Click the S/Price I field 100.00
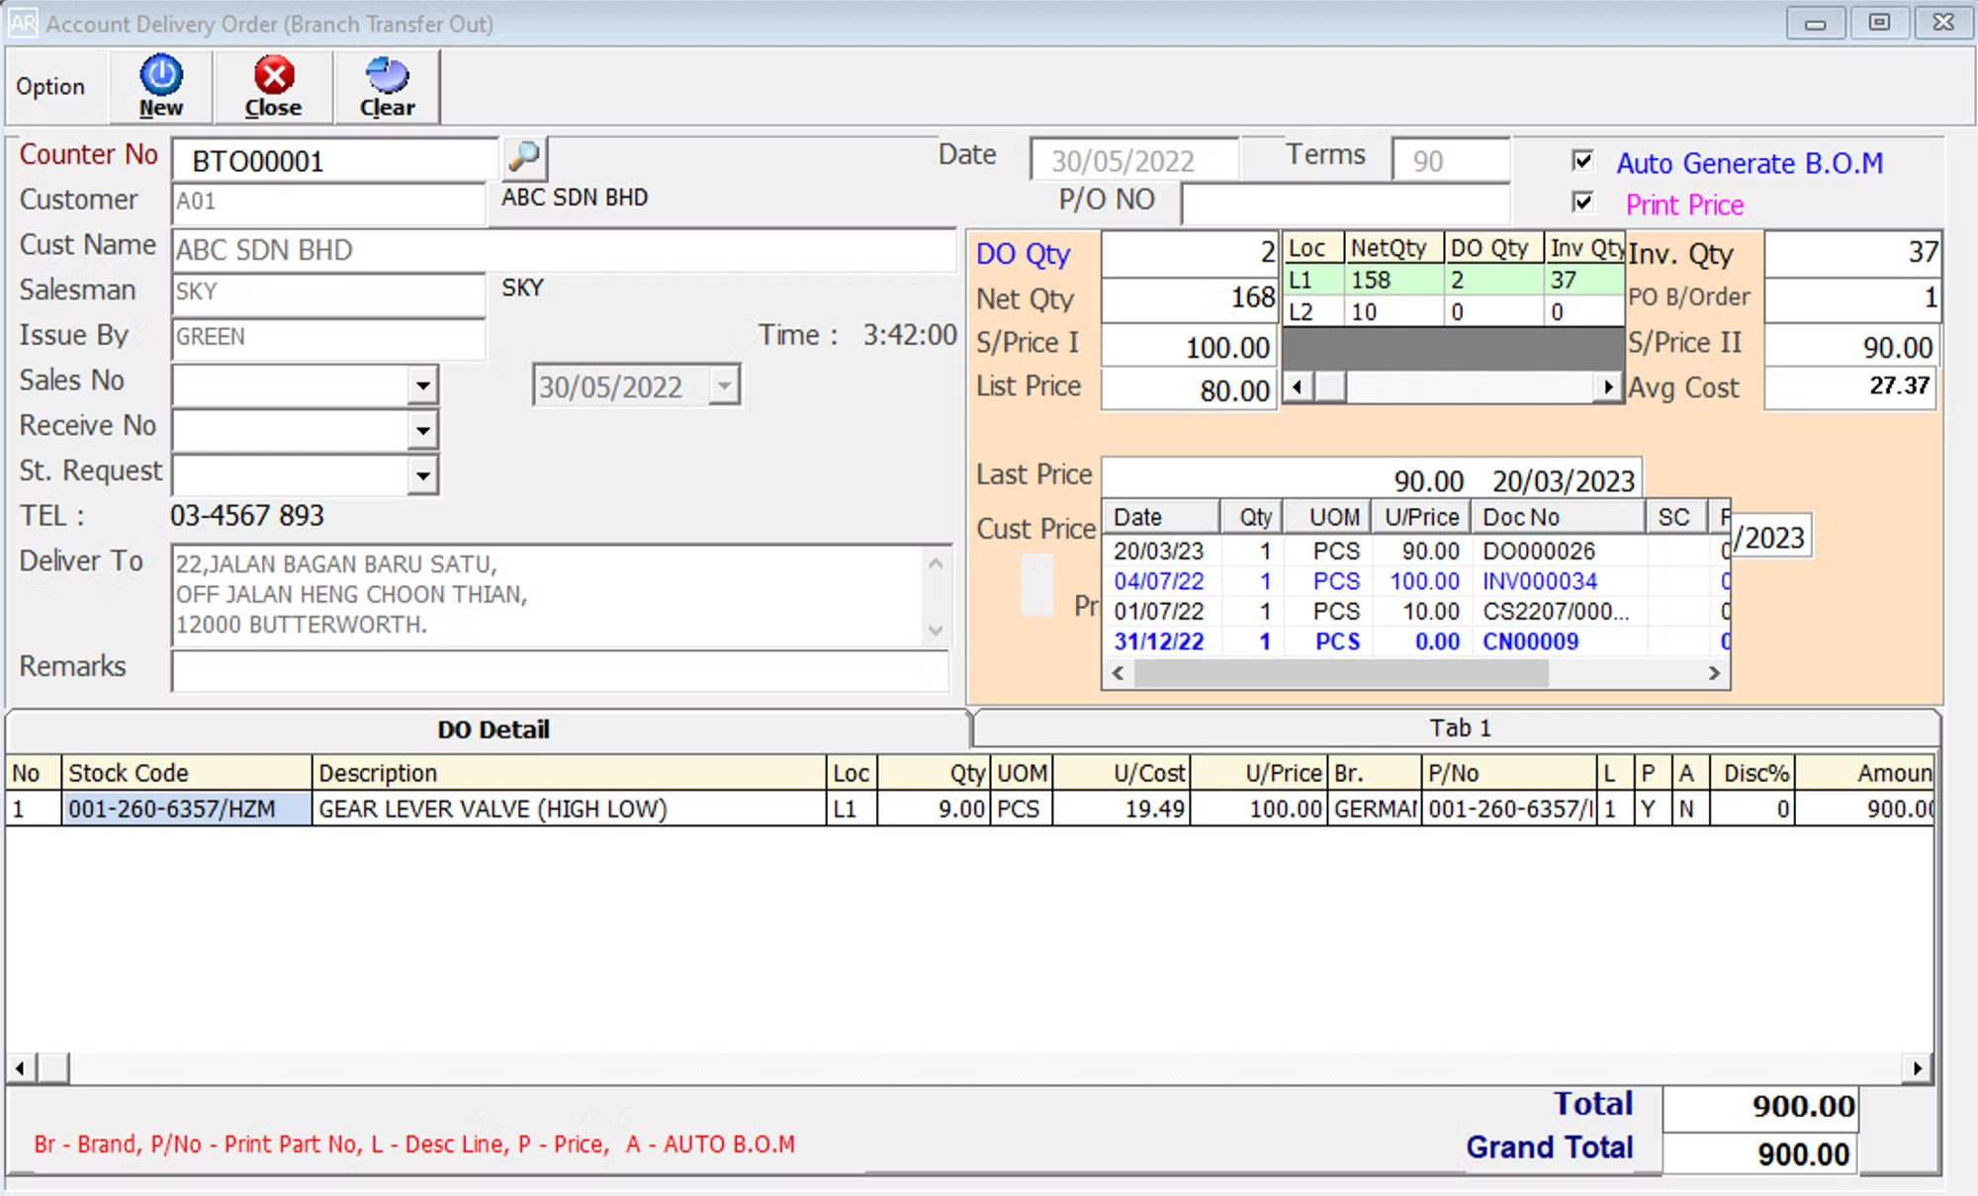 click(1190, 346)
